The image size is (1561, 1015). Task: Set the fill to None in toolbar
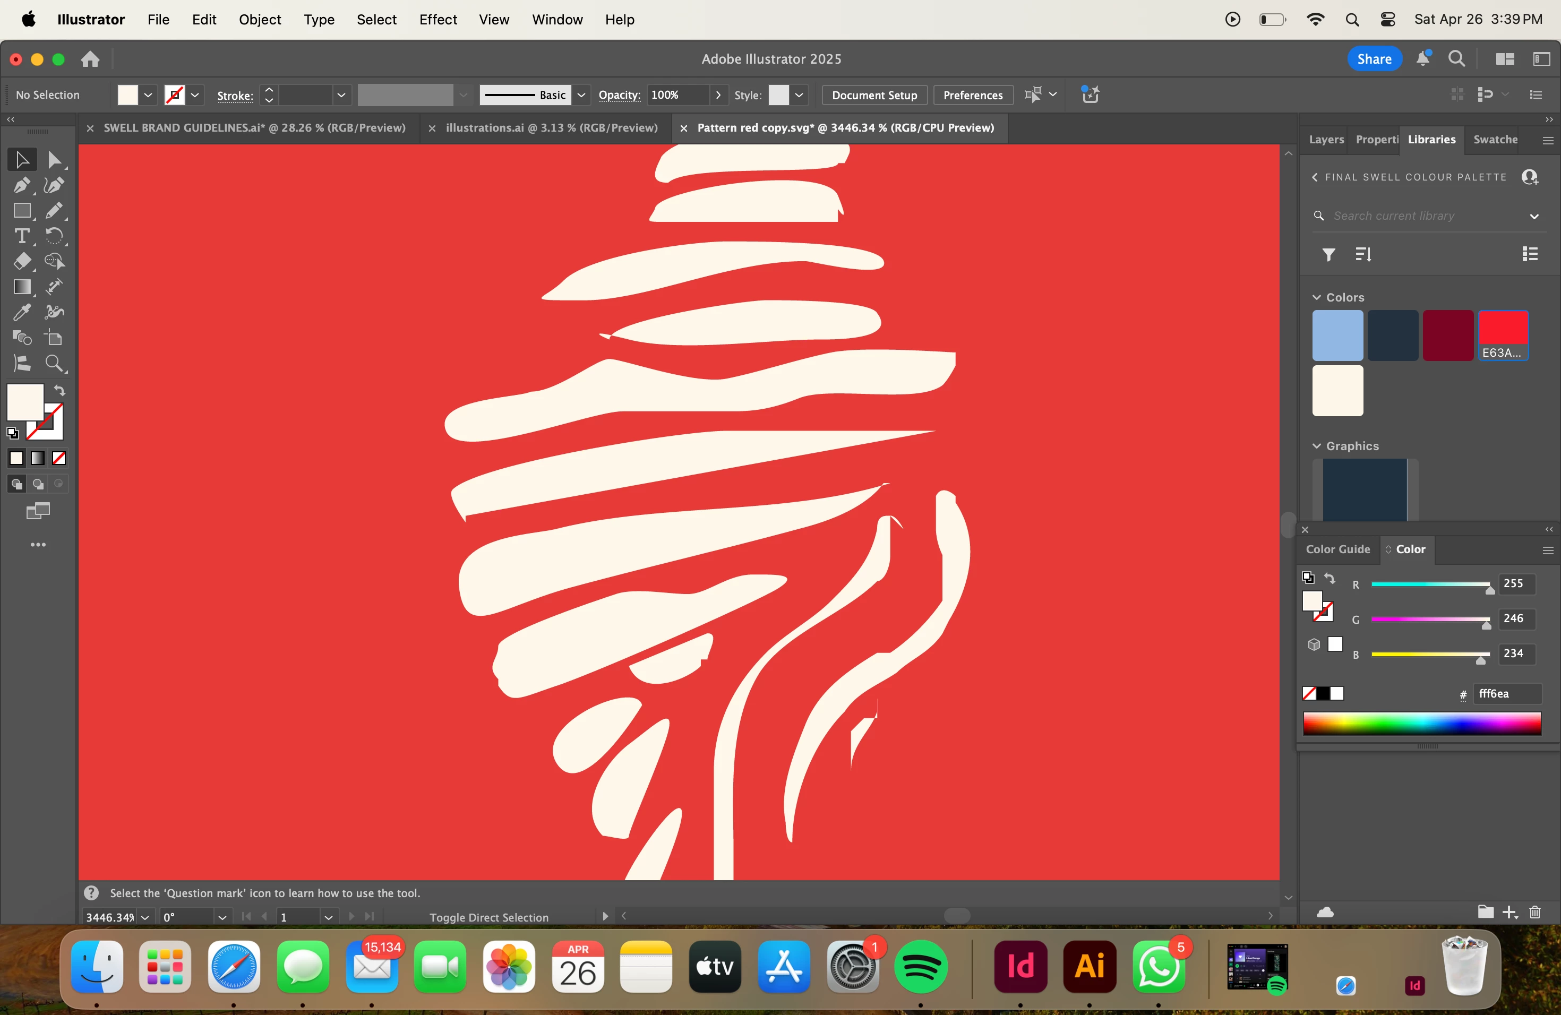coord(59,458)
